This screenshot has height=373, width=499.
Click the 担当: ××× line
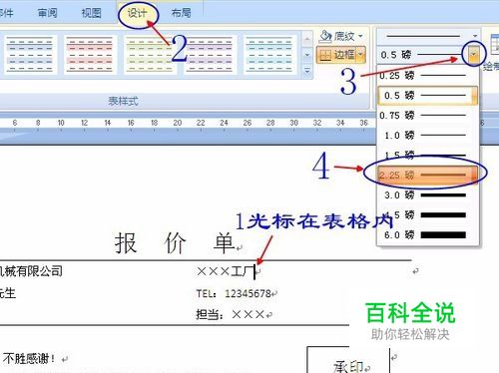[x=231, y=314]
